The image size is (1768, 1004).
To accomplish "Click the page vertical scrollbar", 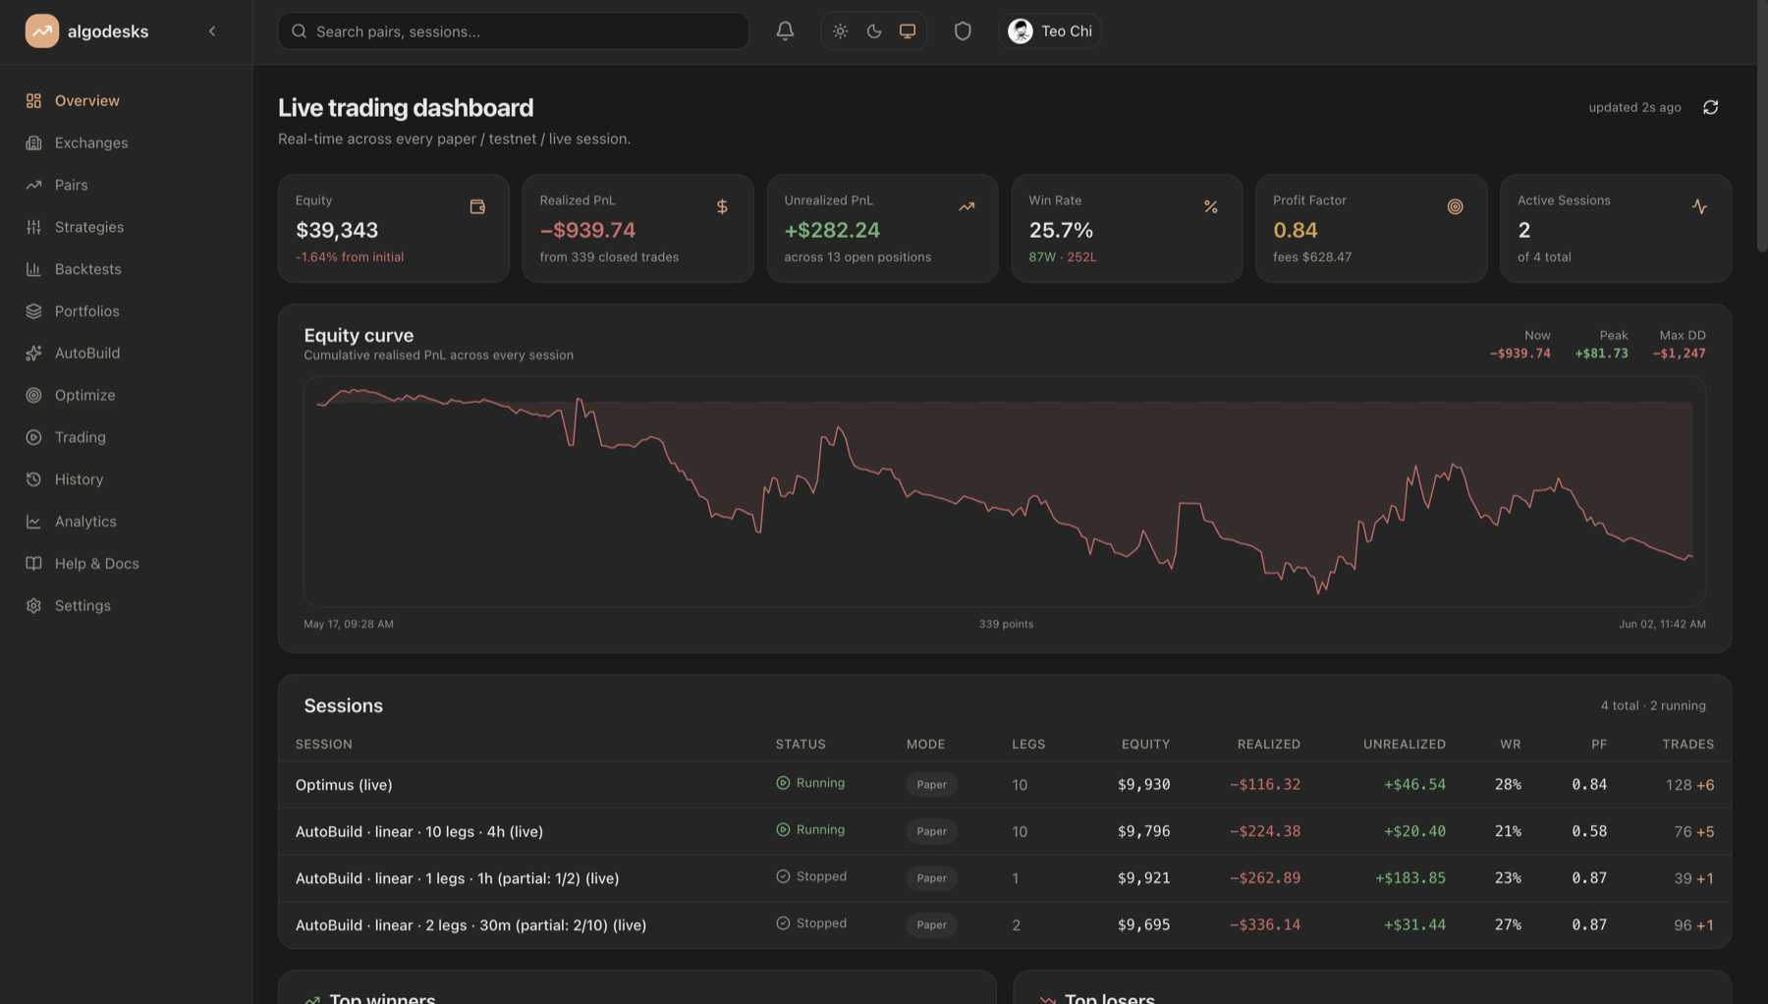I will pos(1762,128).
